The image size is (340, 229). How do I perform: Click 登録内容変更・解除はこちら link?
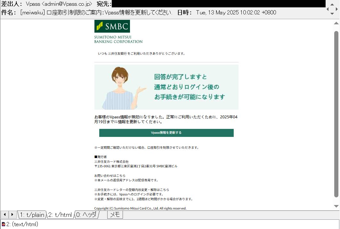pyautogui.click(x=149, y=190)
